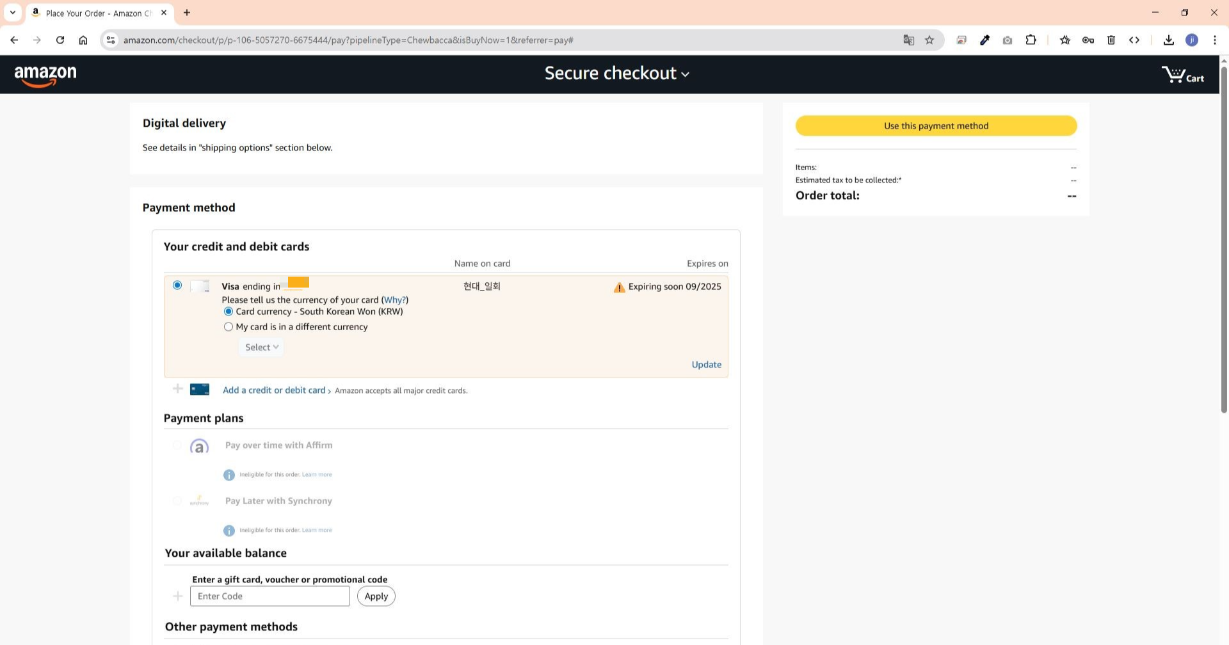Click the credit card icon beside Add card
This screenshot has height=645, width=1229.
[200, 390]
